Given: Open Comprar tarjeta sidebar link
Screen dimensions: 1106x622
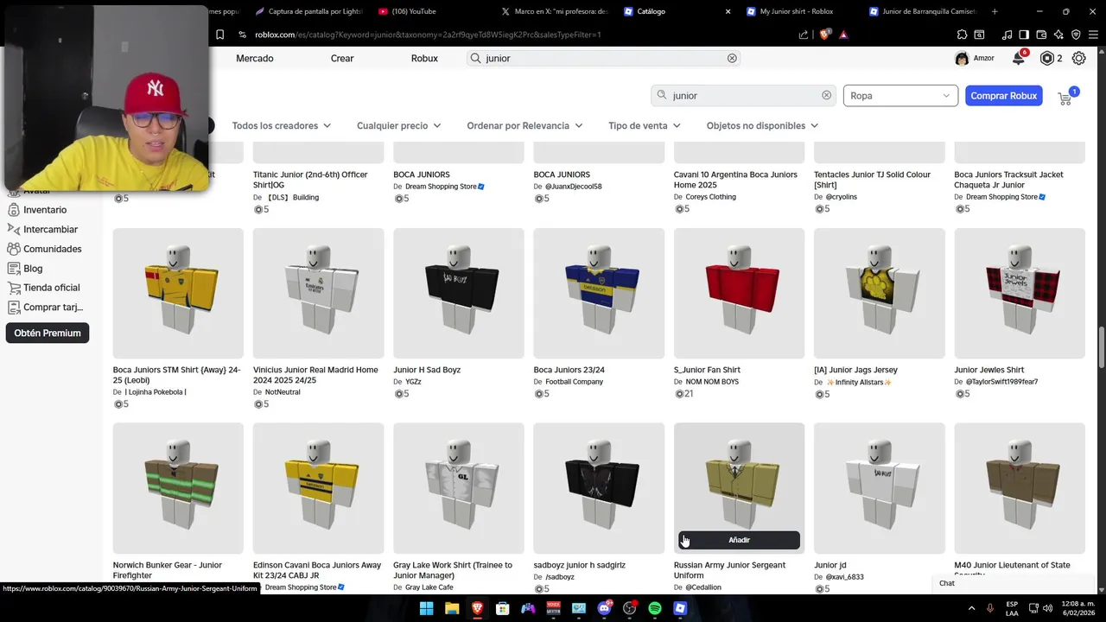Looking at the screenshot, I should pos(46,307).
